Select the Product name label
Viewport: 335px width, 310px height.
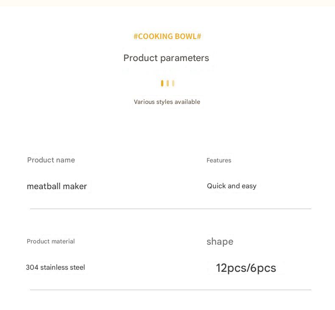click(x=51, y=160)
